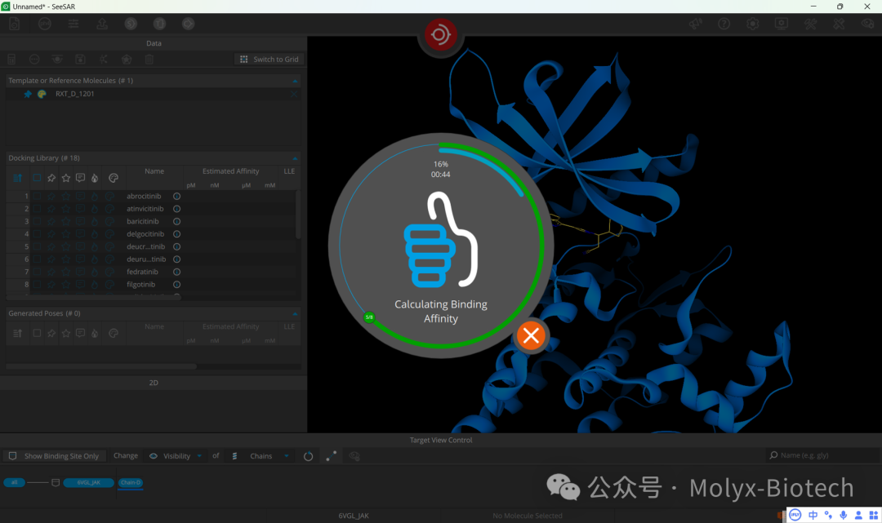Click the palette icon in Docking Library header

(x=113, y=178)
